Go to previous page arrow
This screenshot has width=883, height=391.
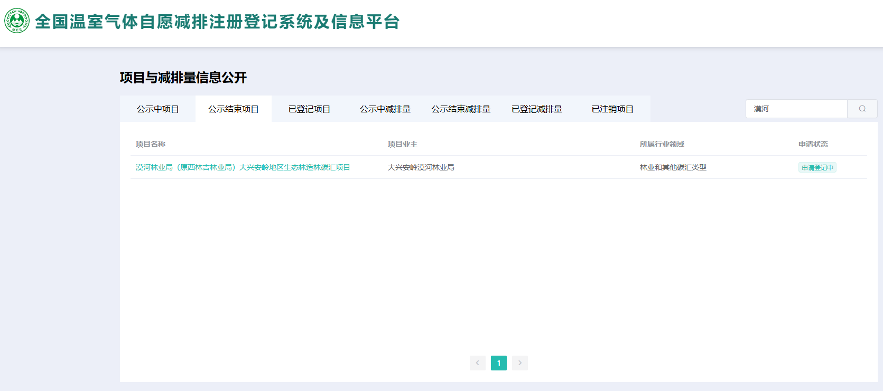(477, 363)
